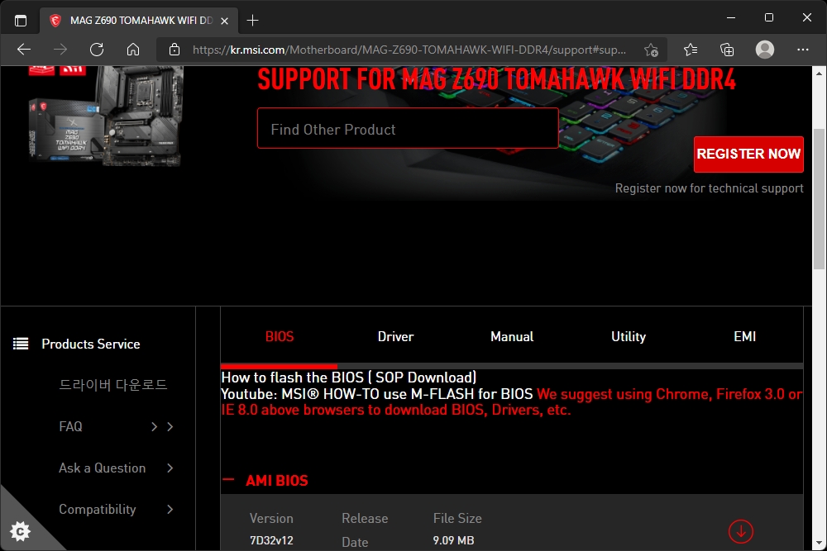Expand the Compatibility chevron

point(170,510)
